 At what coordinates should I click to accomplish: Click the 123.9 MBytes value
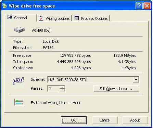pos(125,55)
